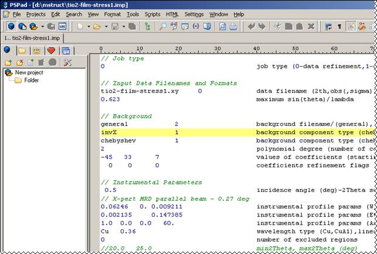The image size is (377, 254).
Task: Create a new file with blank page icon
Action: [80, 26]
